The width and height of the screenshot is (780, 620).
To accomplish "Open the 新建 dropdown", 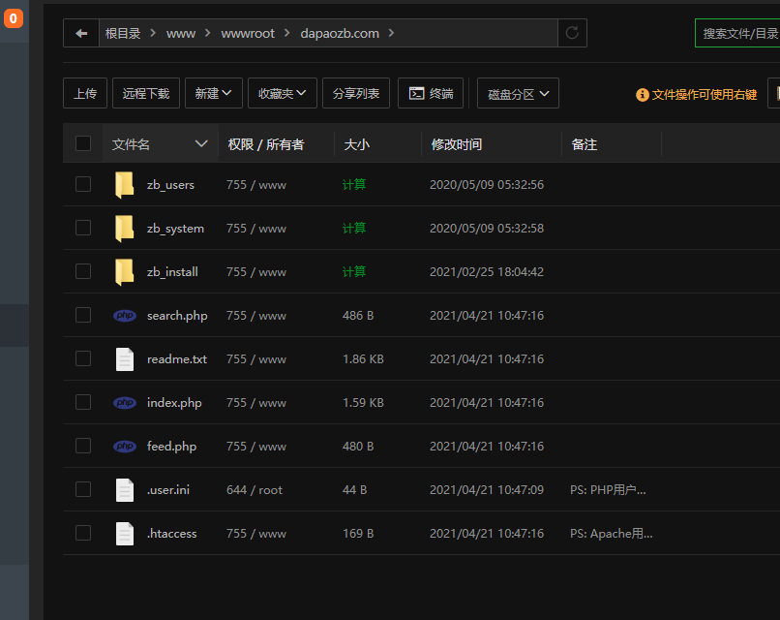I will point(214,93).
